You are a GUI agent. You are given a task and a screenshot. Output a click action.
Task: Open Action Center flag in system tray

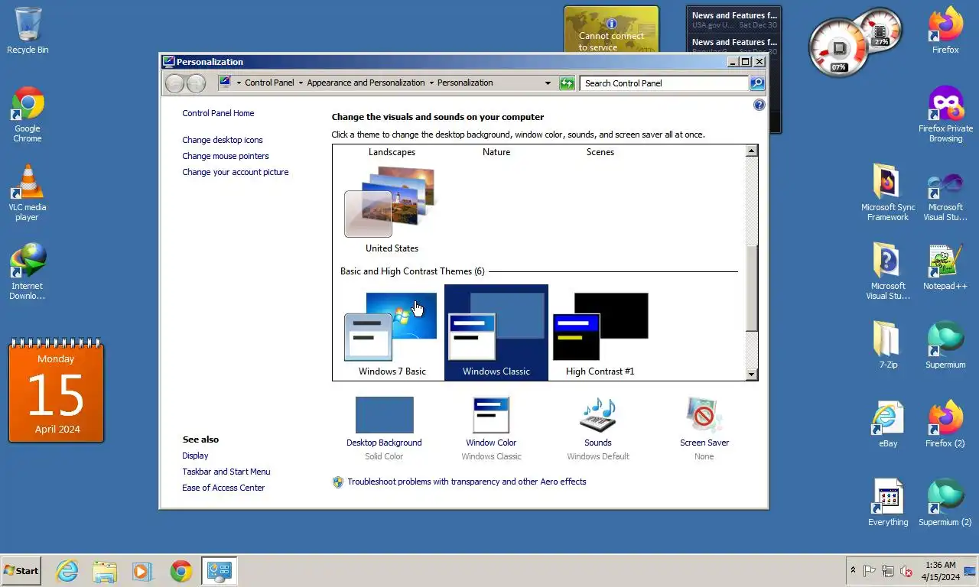pos(870,571)
